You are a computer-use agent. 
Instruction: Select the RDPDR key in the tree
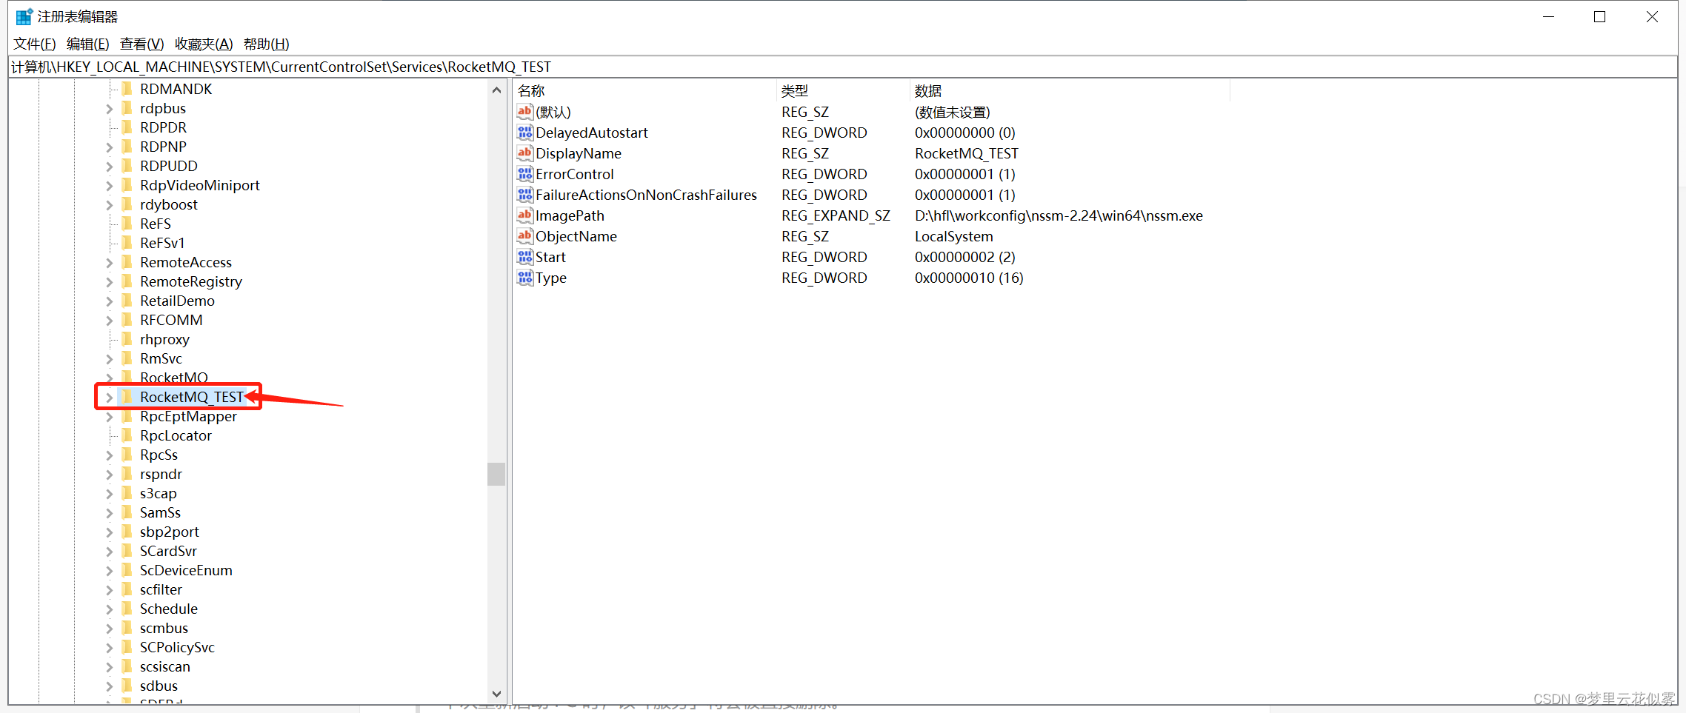coord(163,127)
